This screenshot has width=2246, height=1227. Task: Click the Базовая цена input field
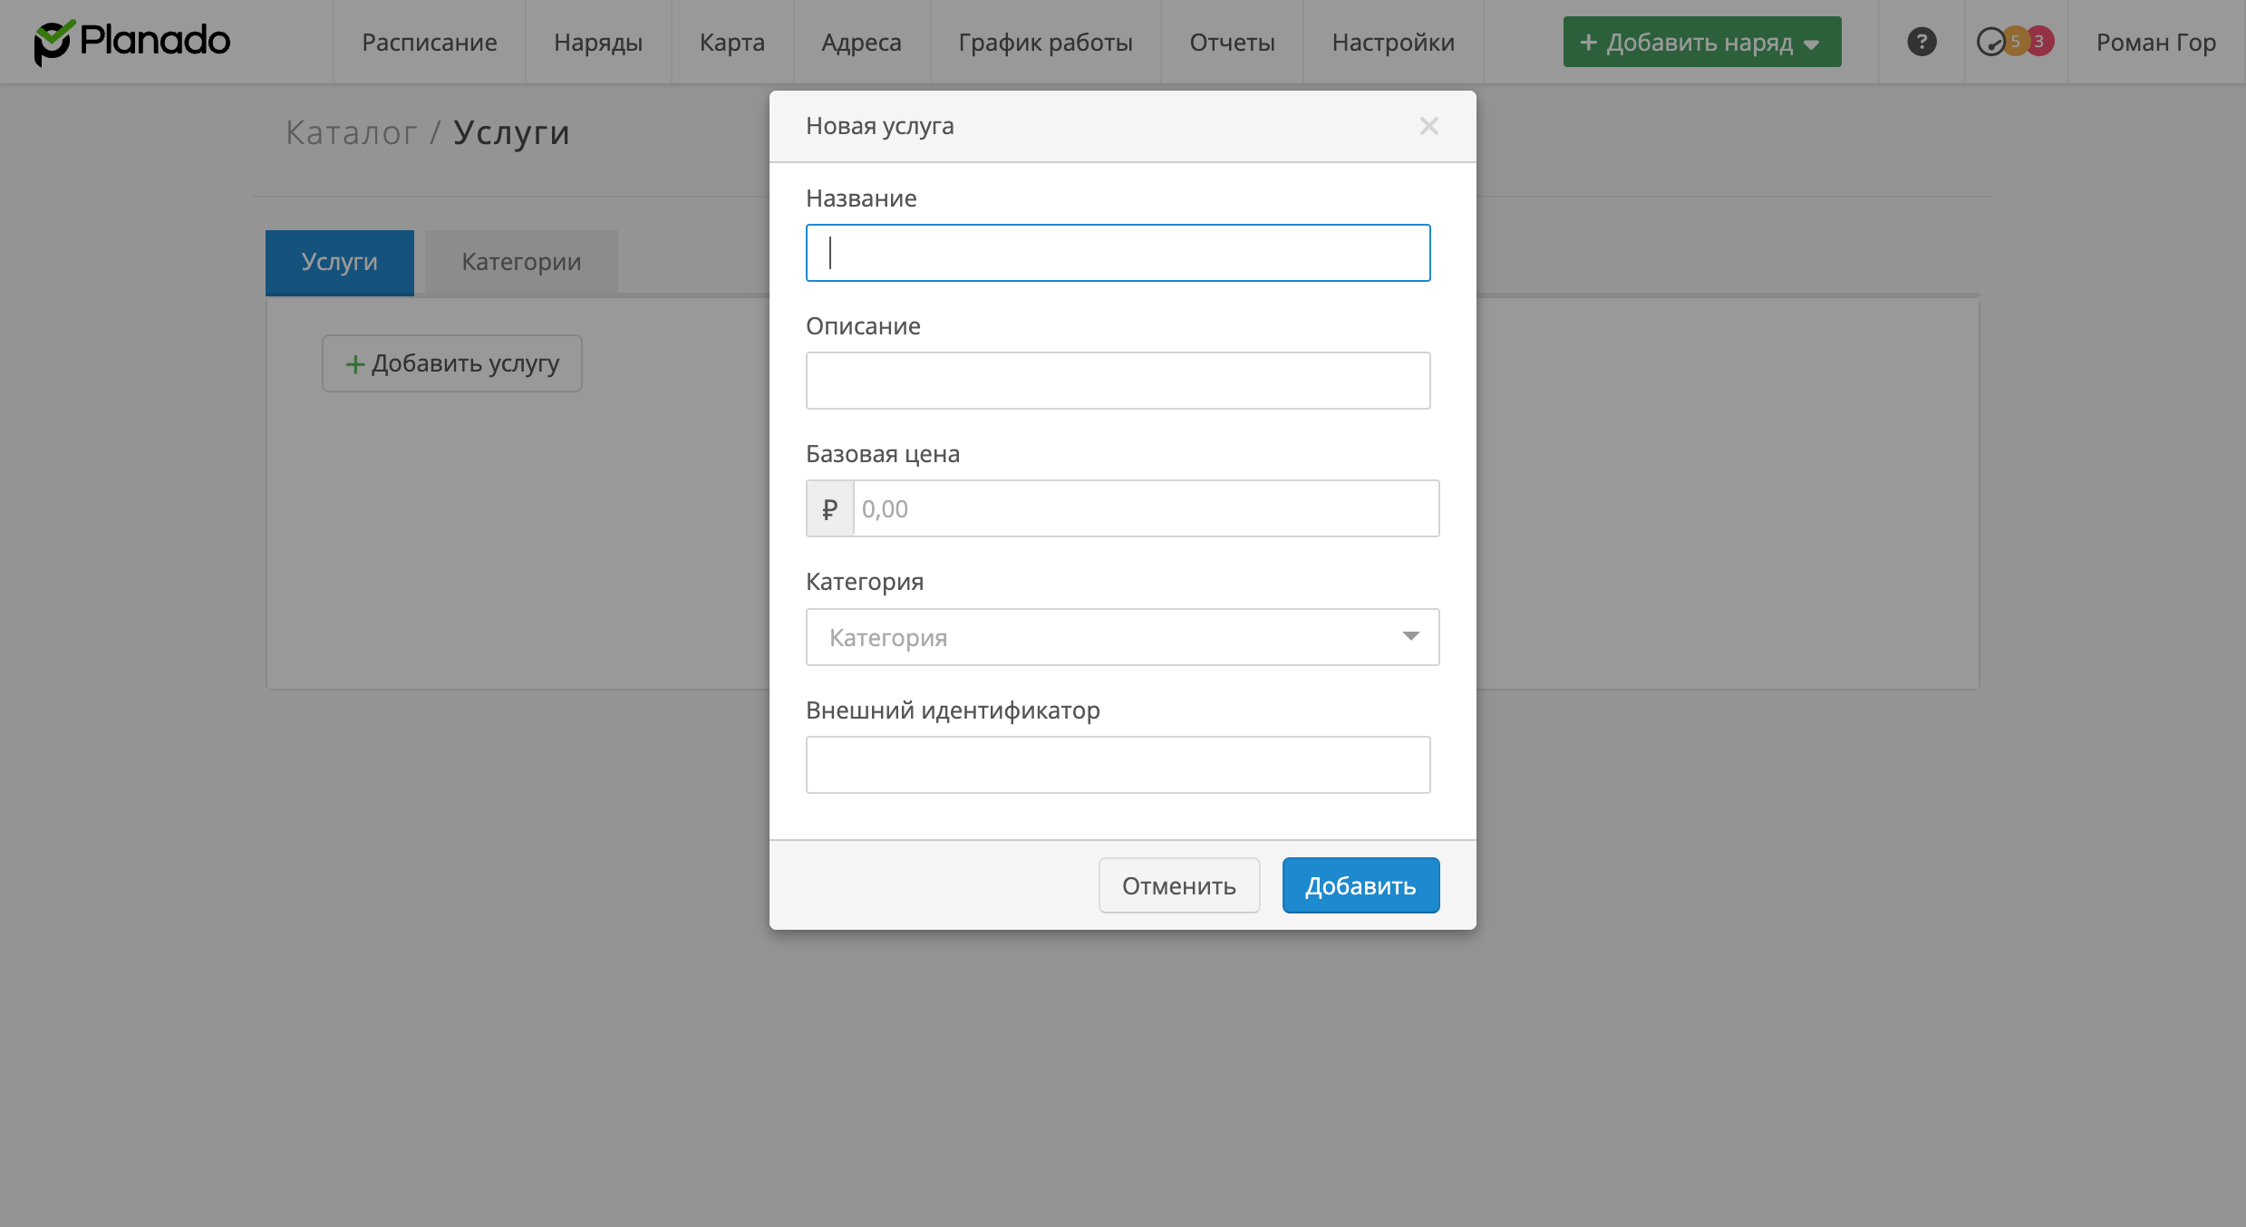pyautogui.click(x=1145, y=509)
